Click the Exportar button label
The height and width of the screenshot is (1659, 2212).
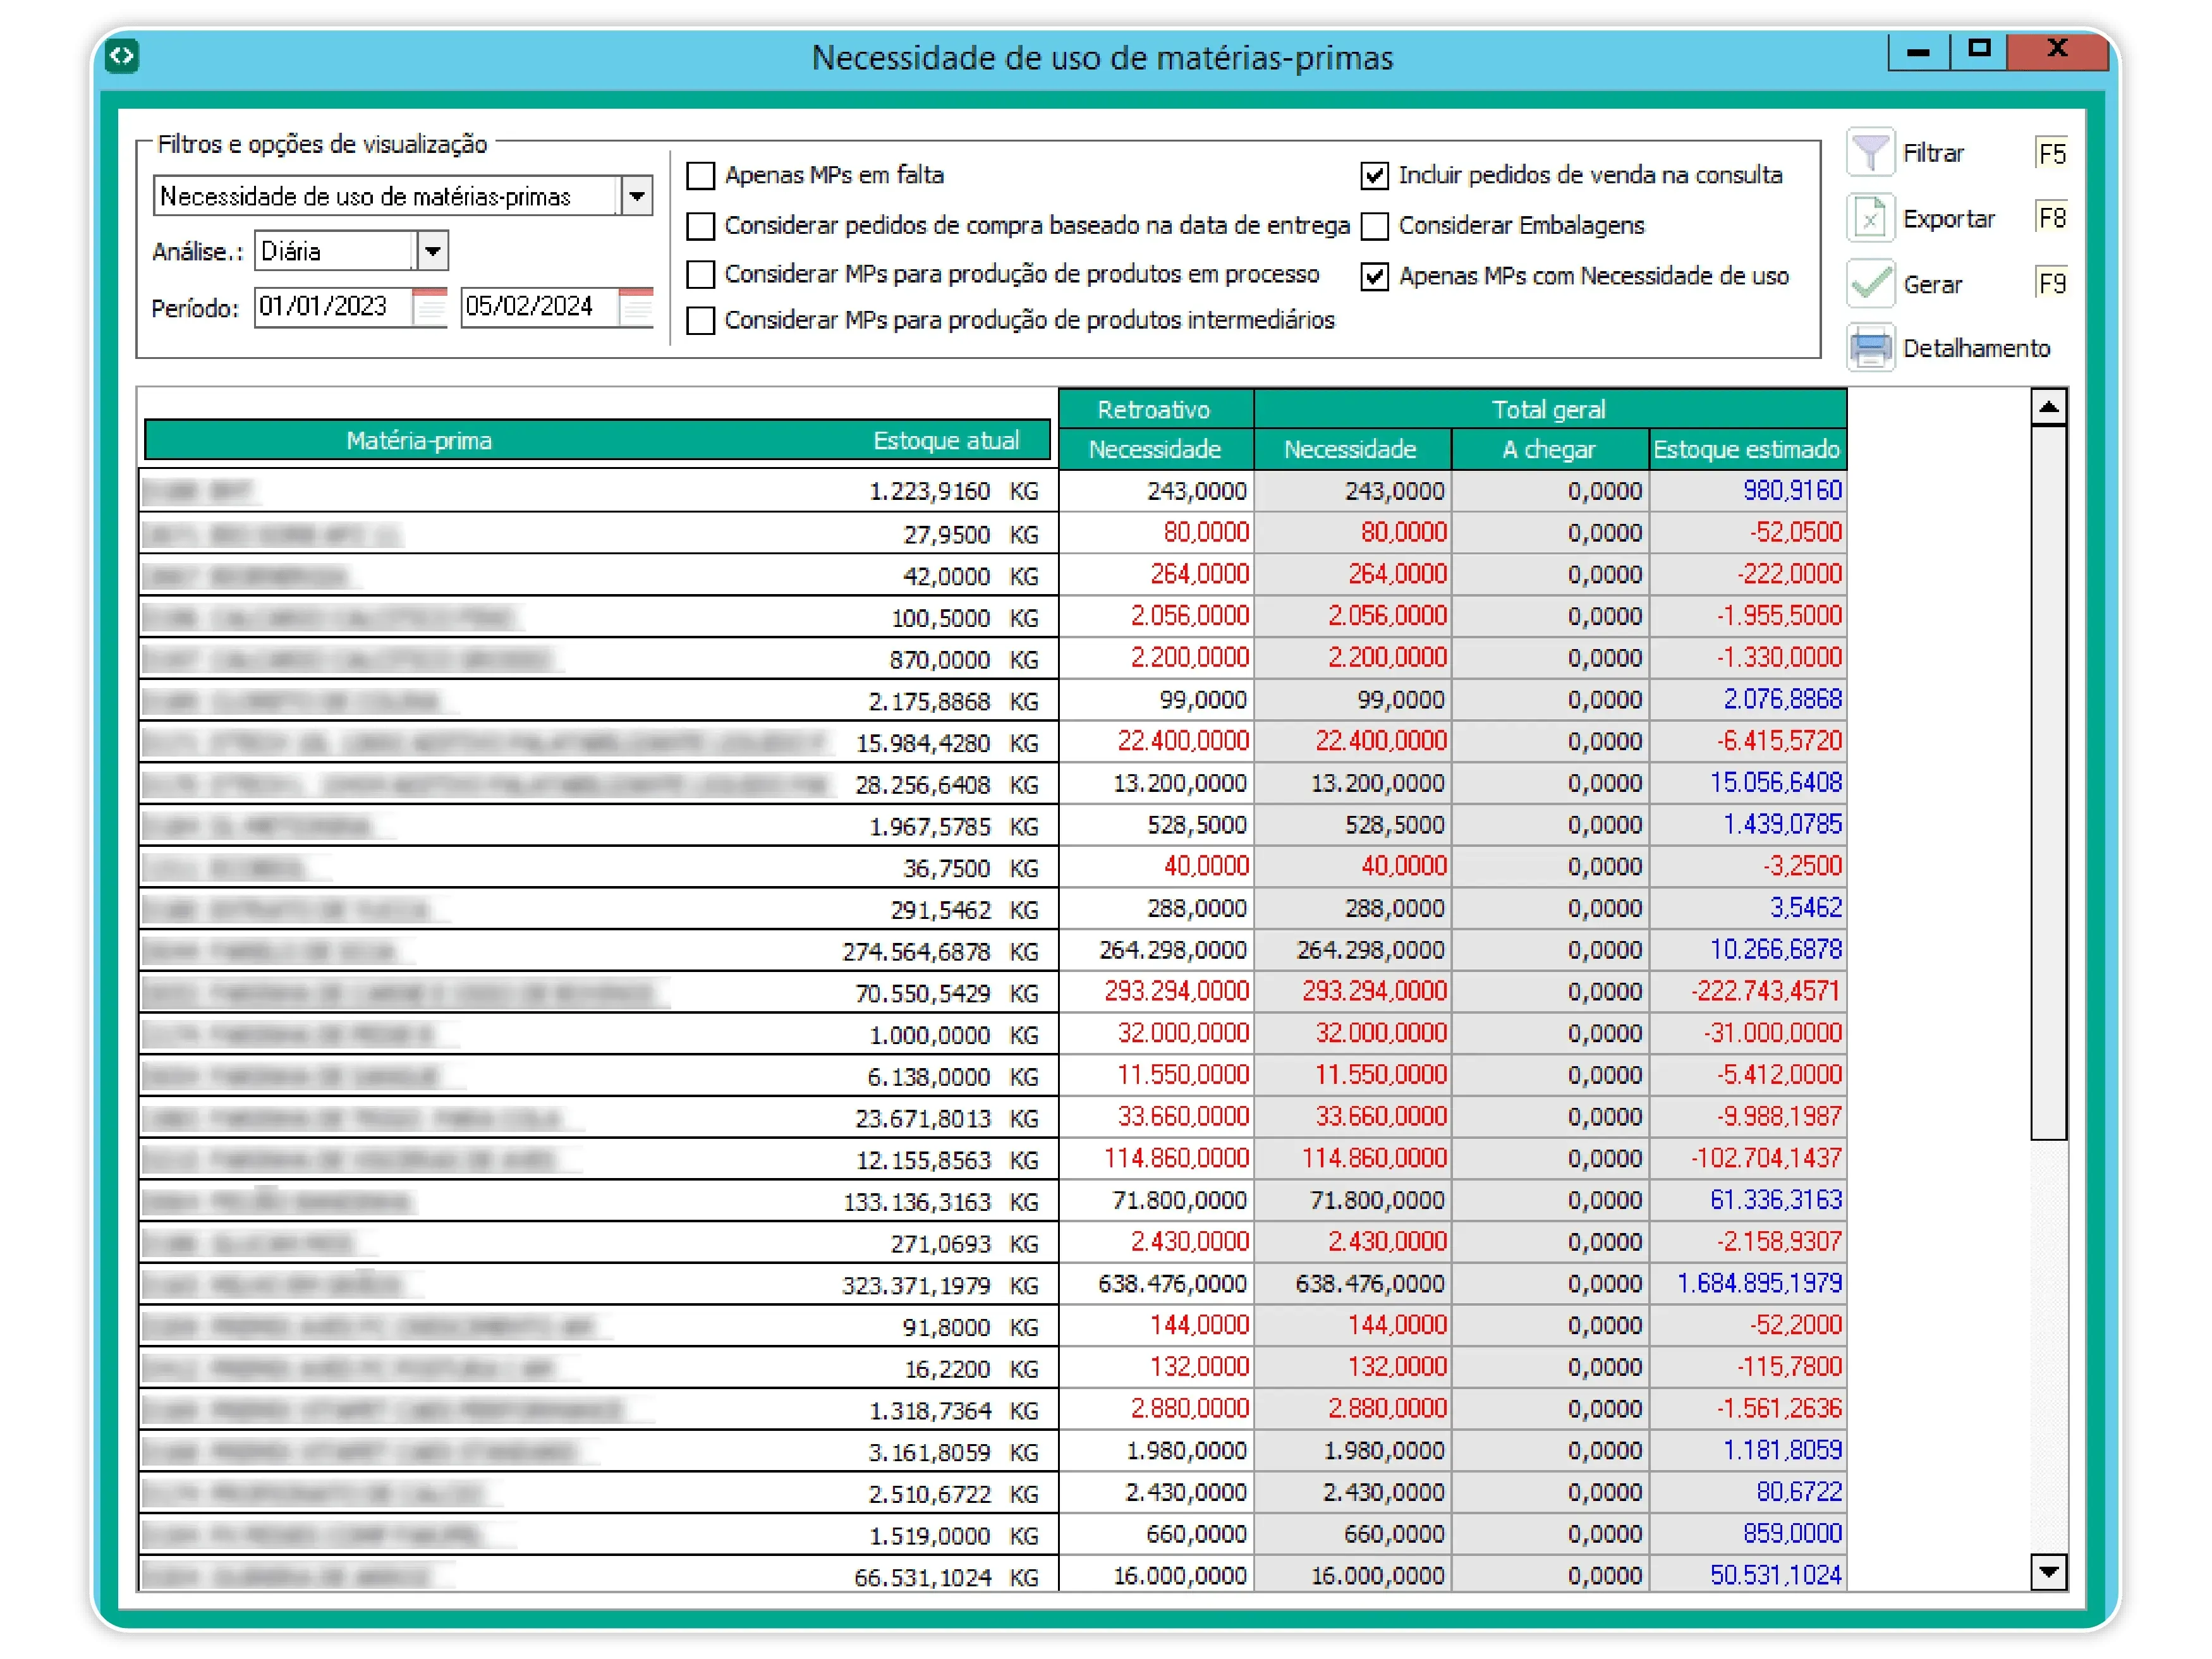coord(1948,219)
